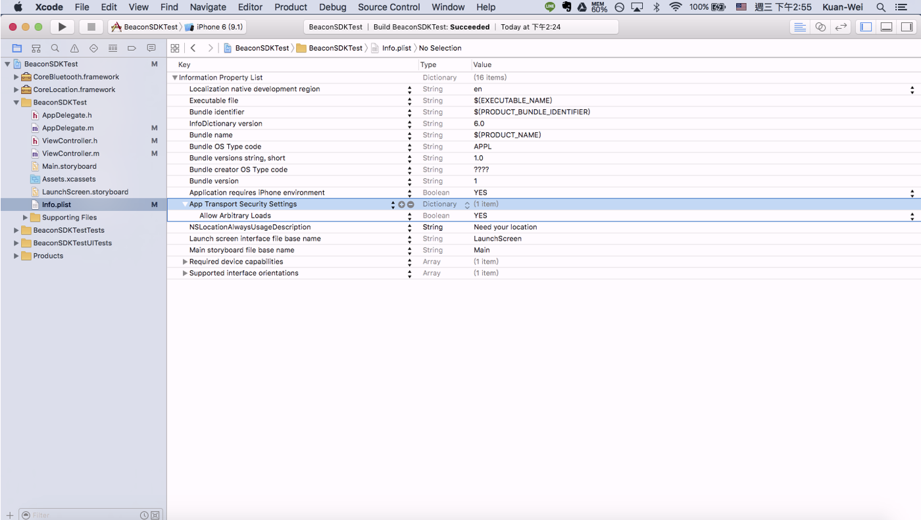Screen dimensions: 921x520
Task: Open Main.storyboard file
Action: [x=69, y=166]
